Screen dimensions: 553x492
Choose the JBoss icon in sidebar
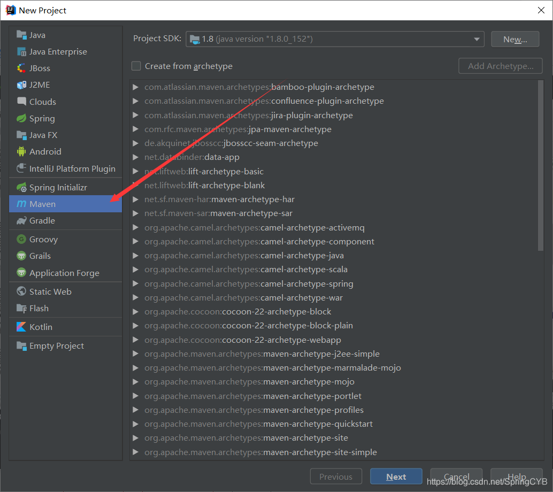(21, 68)
